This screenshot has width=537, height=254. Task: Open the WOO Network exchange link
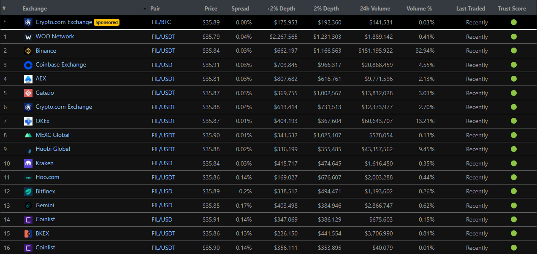coord(55,37)
